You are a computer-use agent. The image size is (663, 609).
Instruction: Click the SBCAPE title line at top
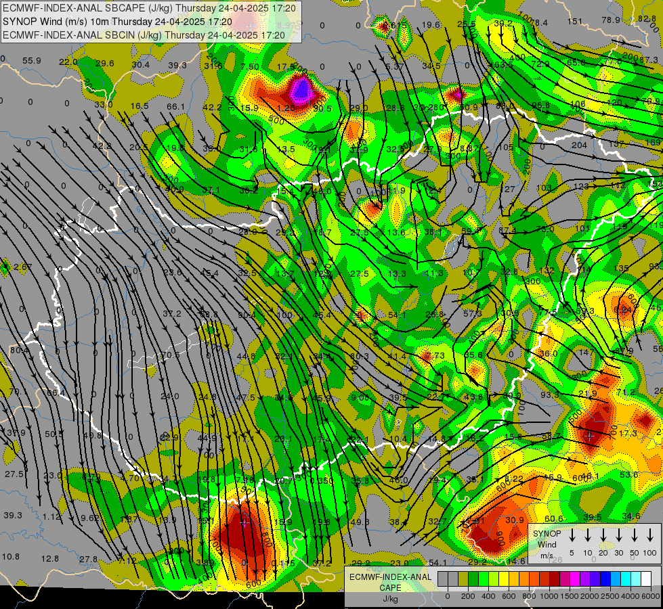point(150,8)
